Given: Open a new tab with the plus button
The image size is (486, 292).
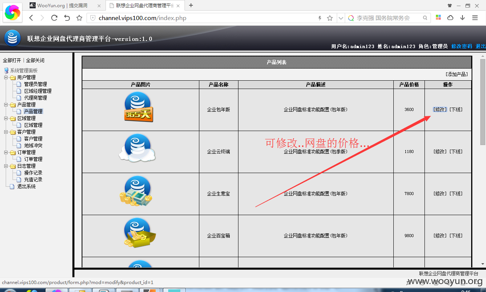Looking at the screenshot, I should 191,5.
